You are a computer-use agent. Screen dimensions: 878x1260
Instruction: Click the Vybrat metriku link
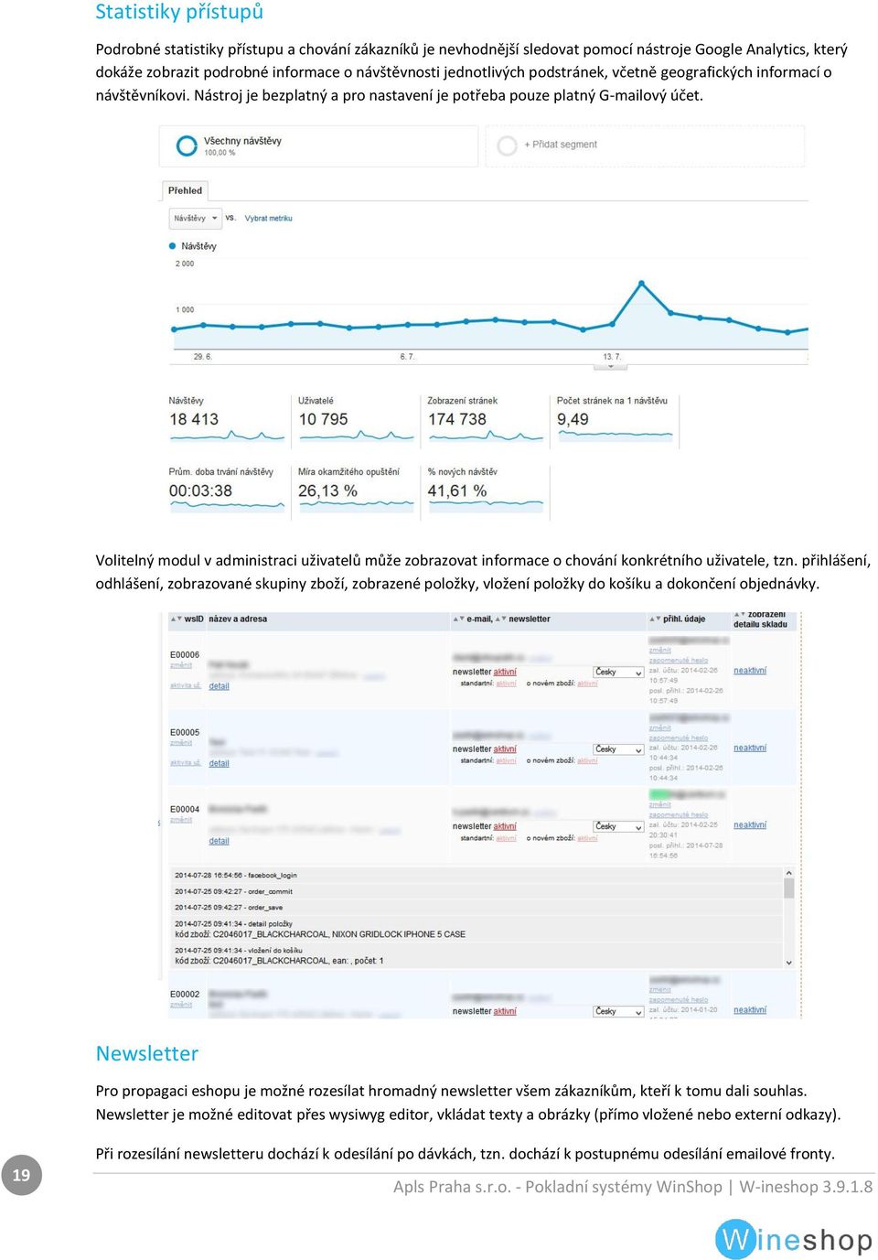click(269, 219)
